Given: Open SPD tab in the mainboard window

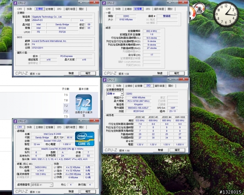Looking at the screenshot, I should click(x=59, y=9).
